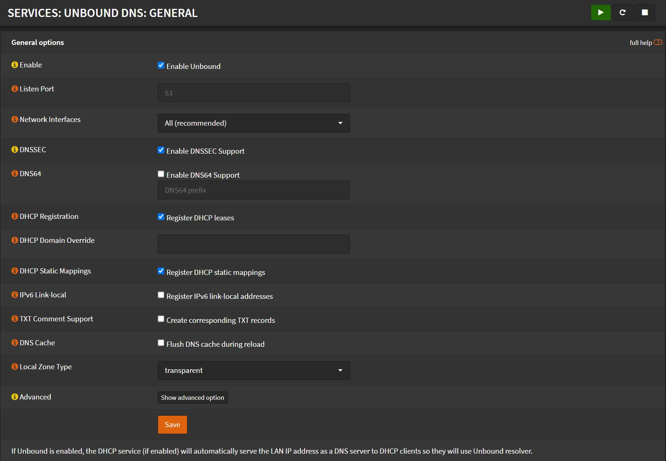Screen dimensions: 666x461
Task: Toggle the full help switch
Action: click(x=658, y=42)
